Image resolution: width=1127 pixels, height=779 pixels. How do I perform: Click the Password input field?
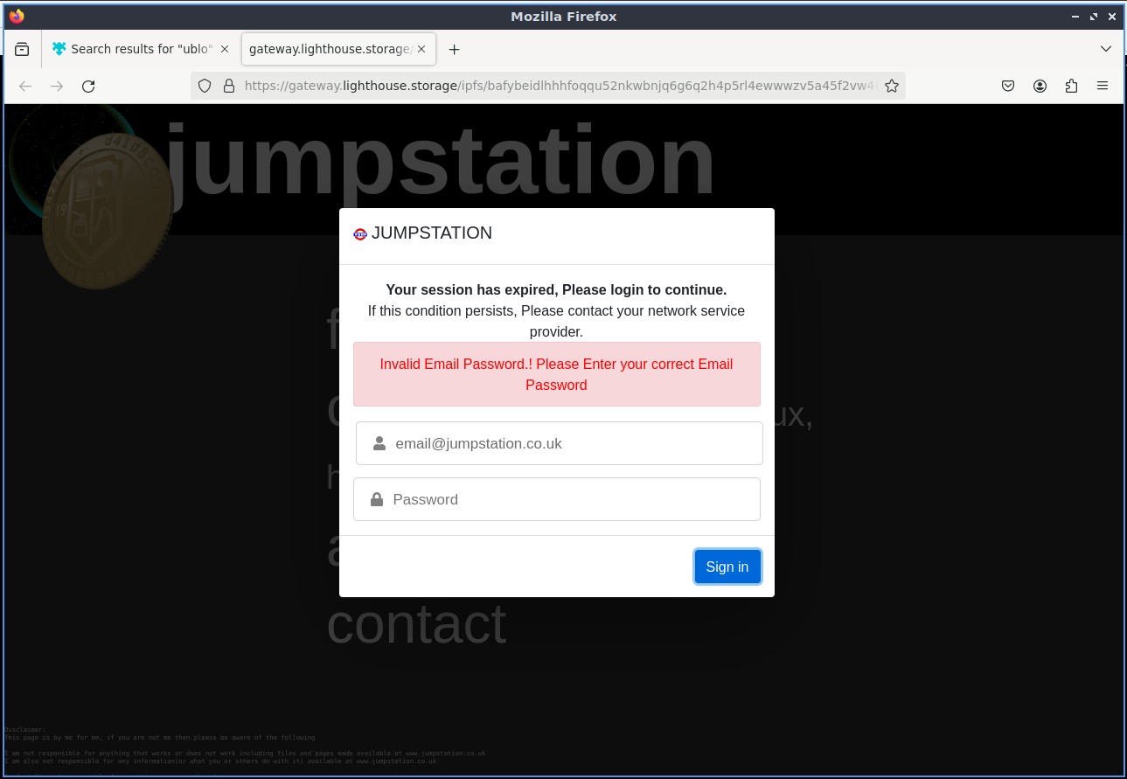(557, 499)
